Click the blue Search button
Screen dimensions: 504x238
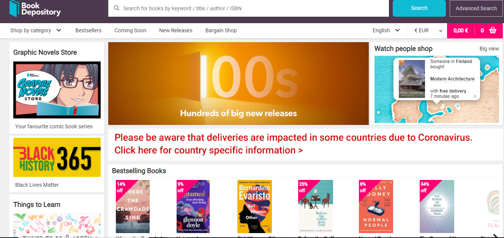click(419, 8)
